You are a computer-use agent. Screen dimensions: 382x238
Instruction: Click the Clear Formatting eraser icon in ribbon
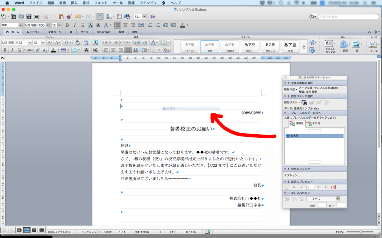click(78, 43)
